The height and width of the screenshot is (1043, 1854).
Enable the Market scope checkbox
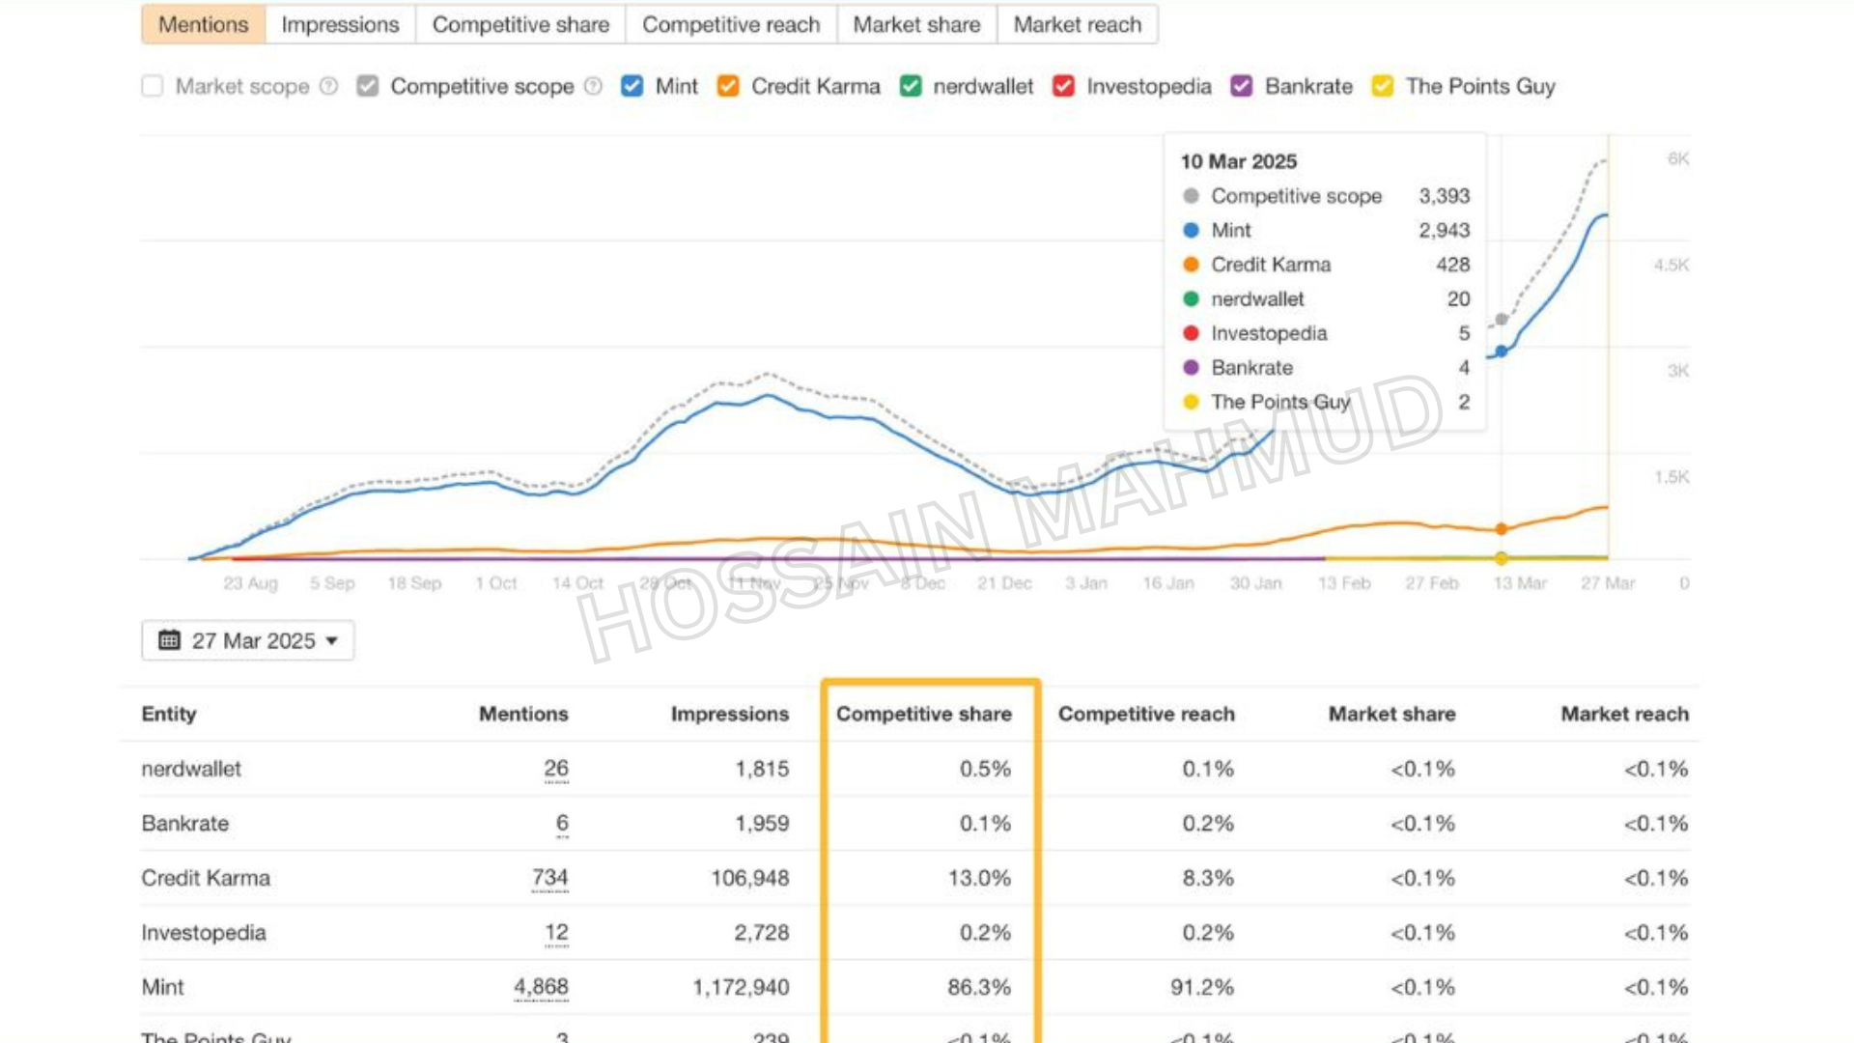[x=153, y=86]
